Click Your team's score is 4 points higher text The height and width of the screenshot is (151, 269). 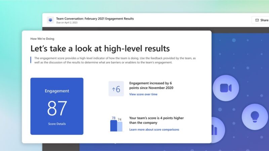156,120
